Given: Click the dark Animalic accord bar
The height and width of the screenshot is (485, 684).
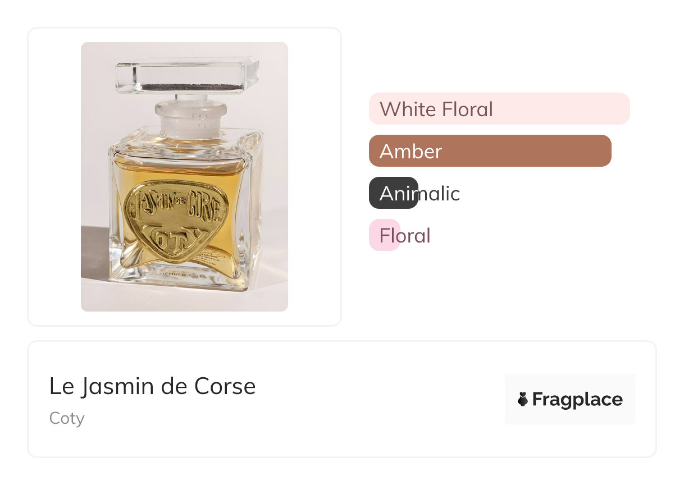Looking at the screenshot, I should coord(393,193).
